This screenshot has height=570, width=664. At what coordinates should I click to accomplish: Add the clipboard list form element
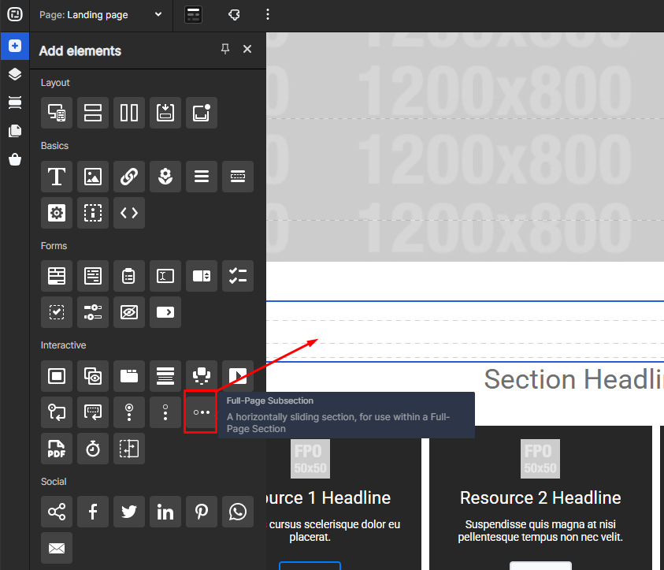[129, 276]
